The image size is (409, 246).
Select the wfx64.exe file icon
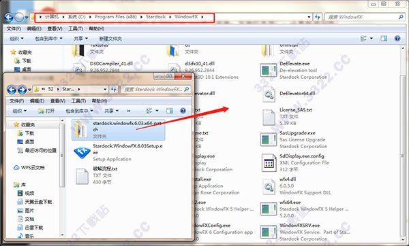(x=268, y=209)
